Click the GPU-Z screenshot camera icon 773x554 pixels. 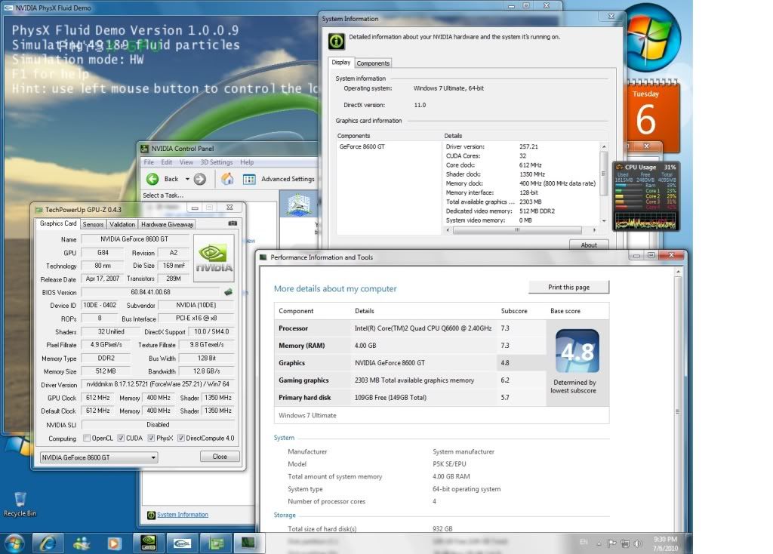232,224
